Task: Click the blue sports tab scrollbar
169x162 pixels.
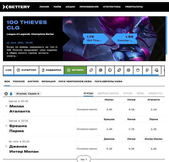Action: [x=81, y=75]
